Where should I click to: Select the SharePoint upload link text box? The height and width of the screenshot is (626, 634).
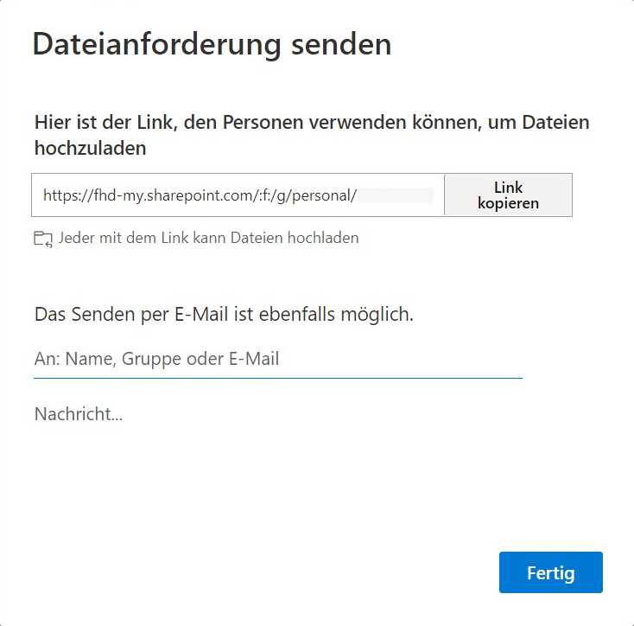[x=238, y=195]
